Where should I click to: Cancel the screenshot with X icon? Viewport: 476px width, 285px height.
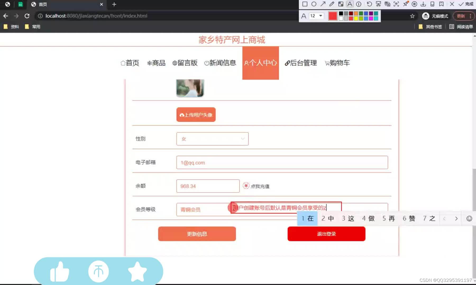[x=452, y=4]
